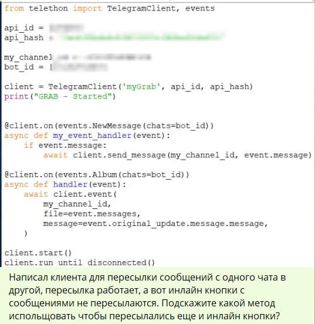Click the 'await client.send_message' line
The width and height of the screenshot is (315, 324).
tap(177, 155)
